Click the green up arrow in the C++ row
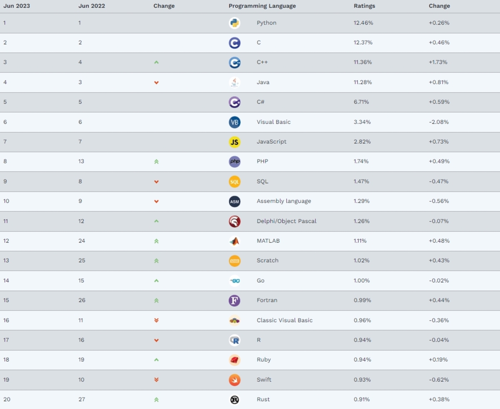The width and height of the screenshot is (500, 409). [156, 62]
